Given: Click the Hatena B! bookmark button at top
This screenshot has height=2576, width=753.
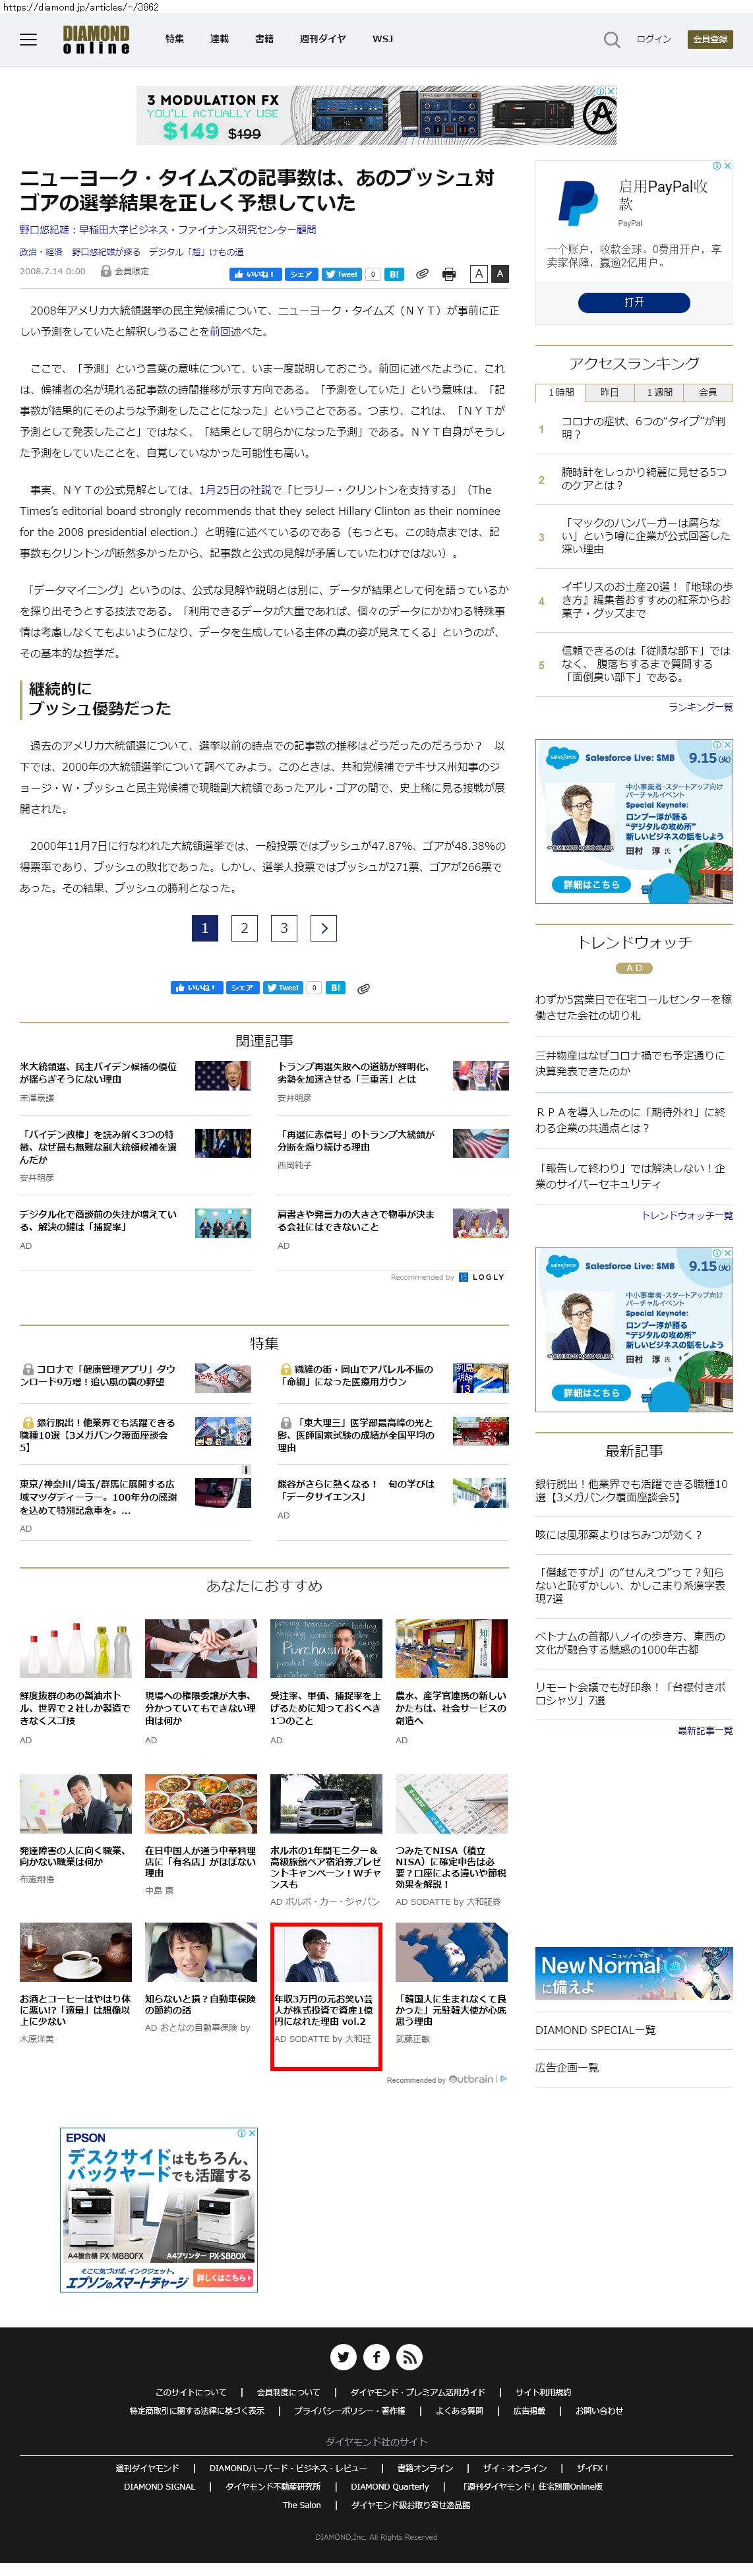Looking at the screenshot, I should [394, 274].
